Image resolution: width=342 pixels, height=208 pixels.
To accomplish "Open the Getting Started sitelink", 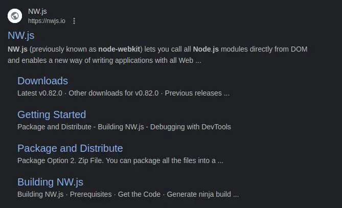I will coord(52,114).
